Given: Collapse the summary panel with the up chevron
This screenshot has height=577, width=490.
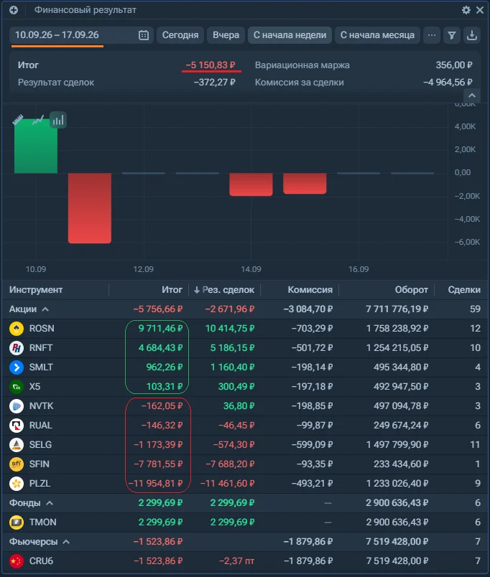Looking at the screenshot, I should coord(472,95).
